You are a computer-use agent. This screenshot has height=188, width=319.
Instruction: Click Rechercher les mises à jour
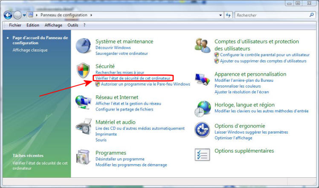pos(119,72)
